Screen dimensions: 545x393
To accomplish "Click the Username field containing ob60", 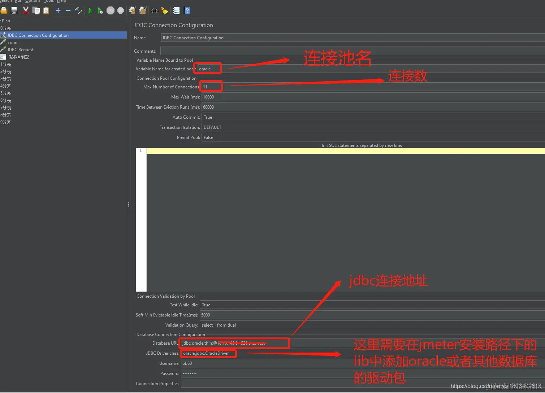I will coord(363,363).
